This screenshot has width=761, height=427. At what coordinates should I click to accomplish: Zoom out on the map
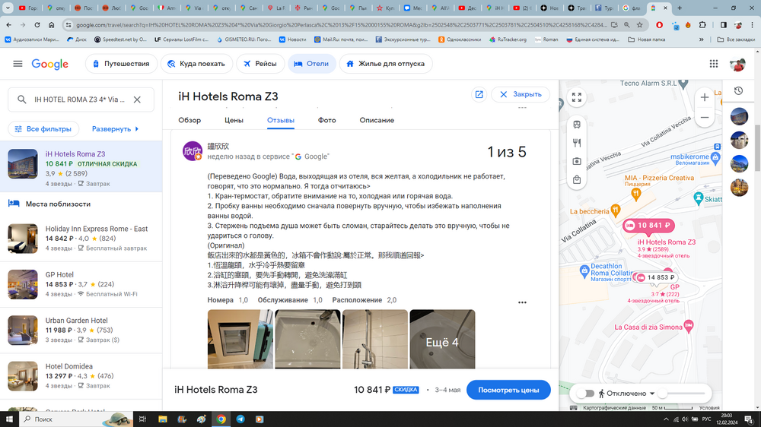pyautogui.click(x=704, y=117)
